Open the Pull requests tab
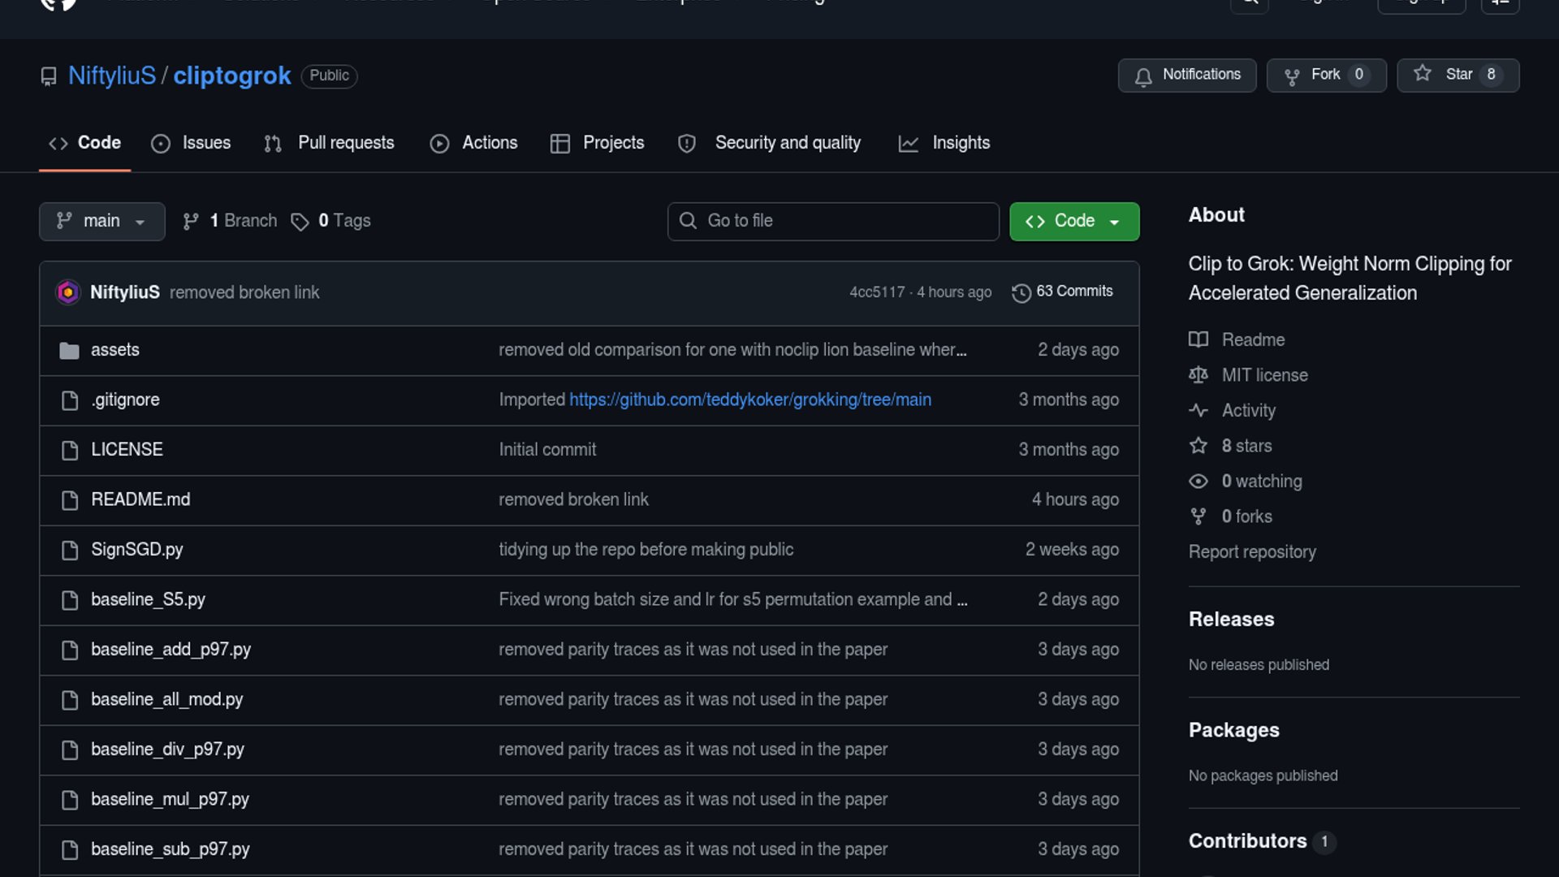The image size is (1559, 877). (330, 143)
